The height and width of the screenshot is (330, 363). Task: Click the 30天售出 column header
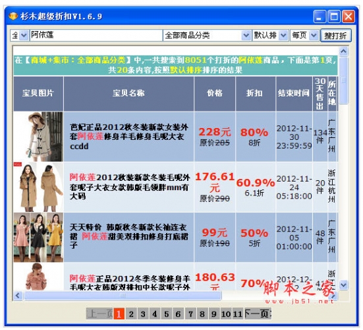[320, 94]
